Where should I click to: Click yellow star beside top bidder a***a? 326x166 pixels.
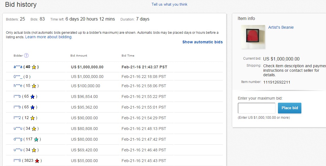click(x=34, y=67)
